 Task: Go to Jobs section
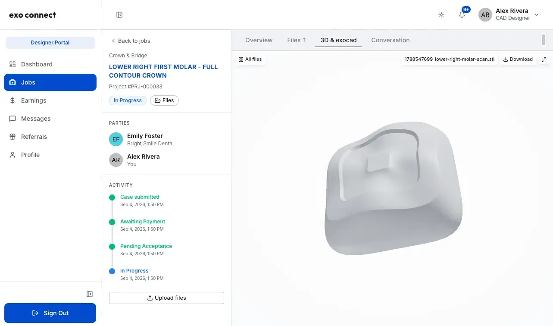click(50, 82)
